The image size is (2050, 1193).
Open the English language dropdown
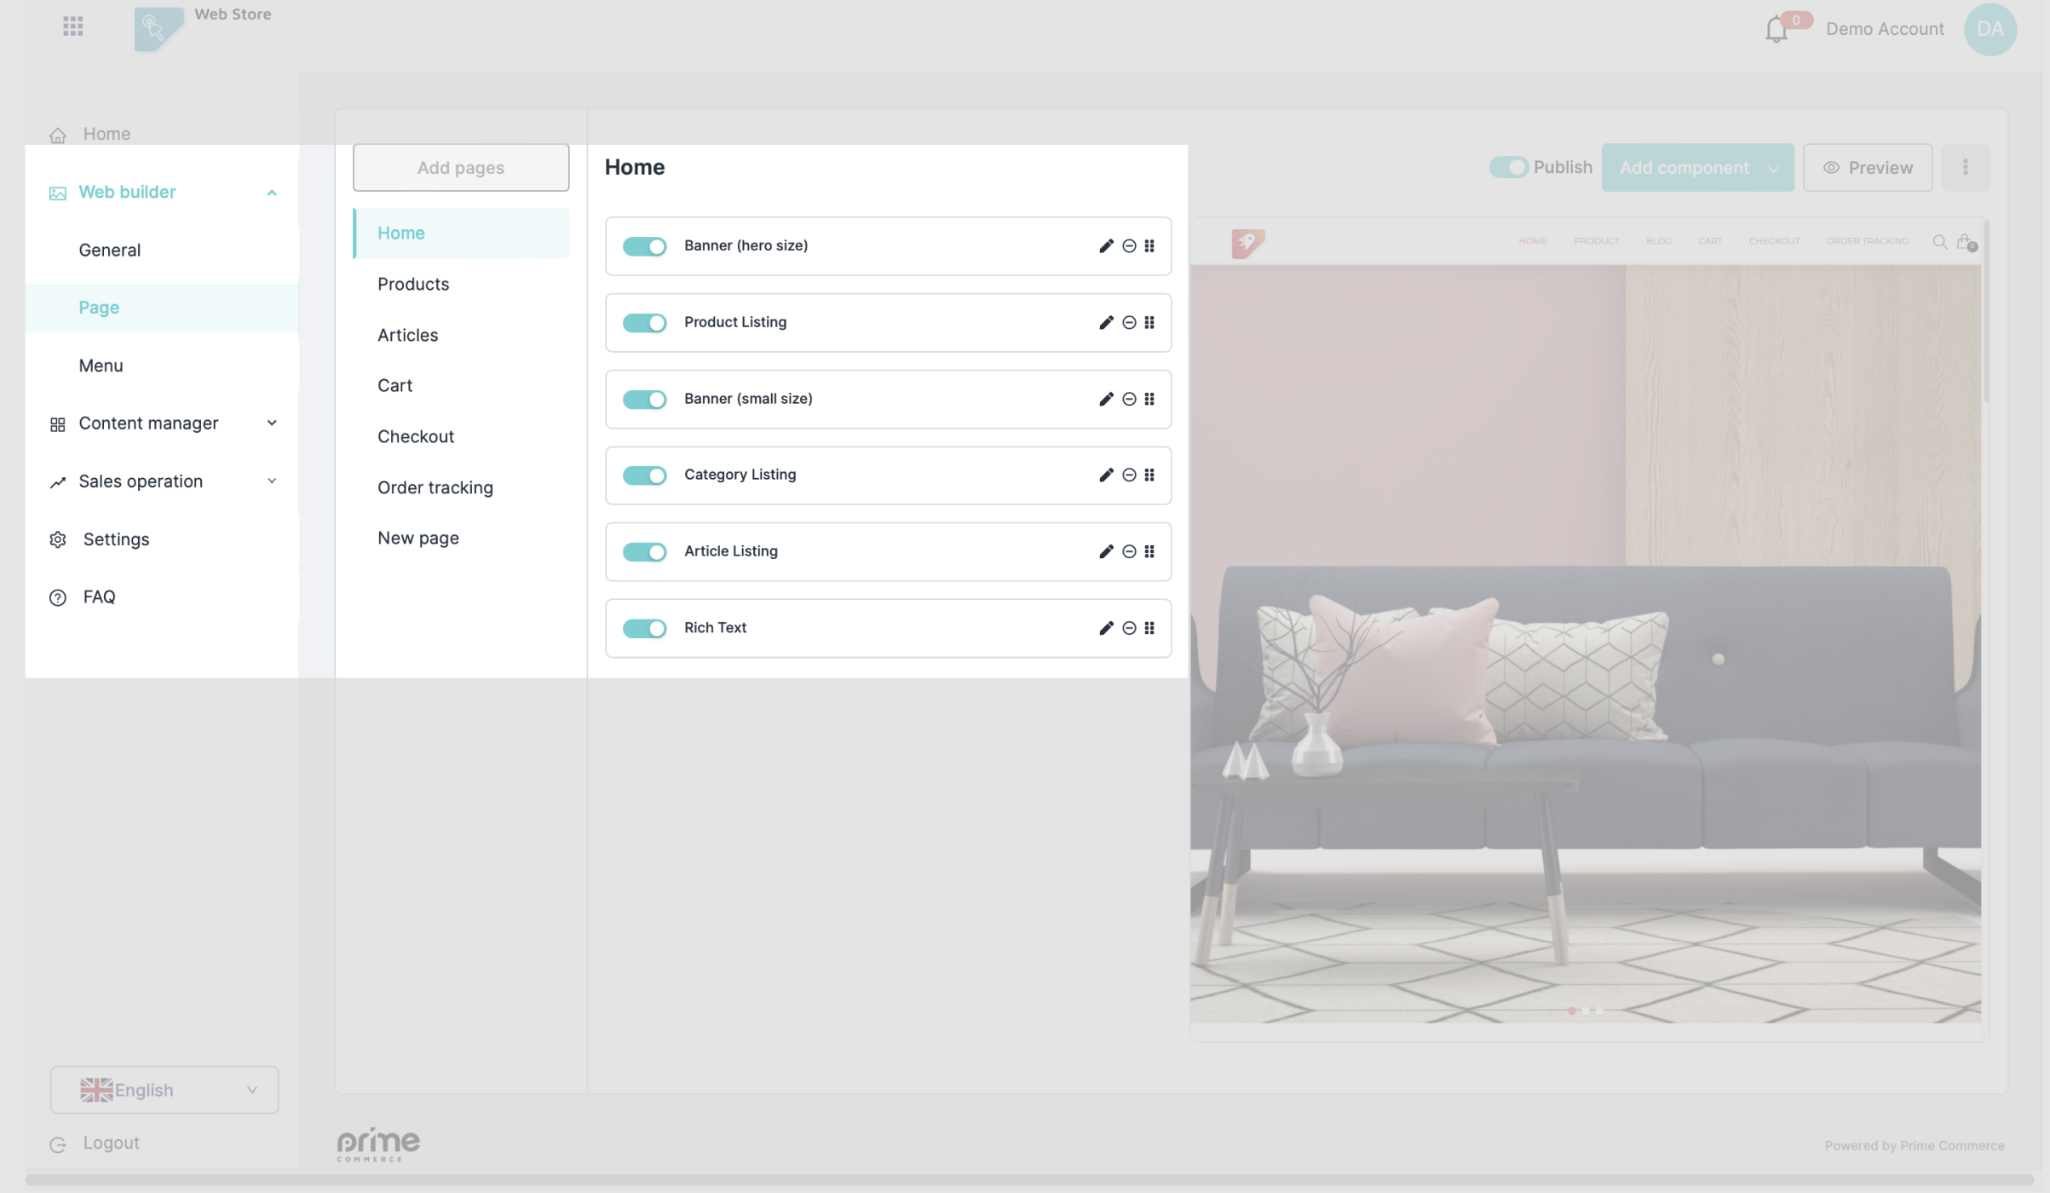[x=164, y=1090]
